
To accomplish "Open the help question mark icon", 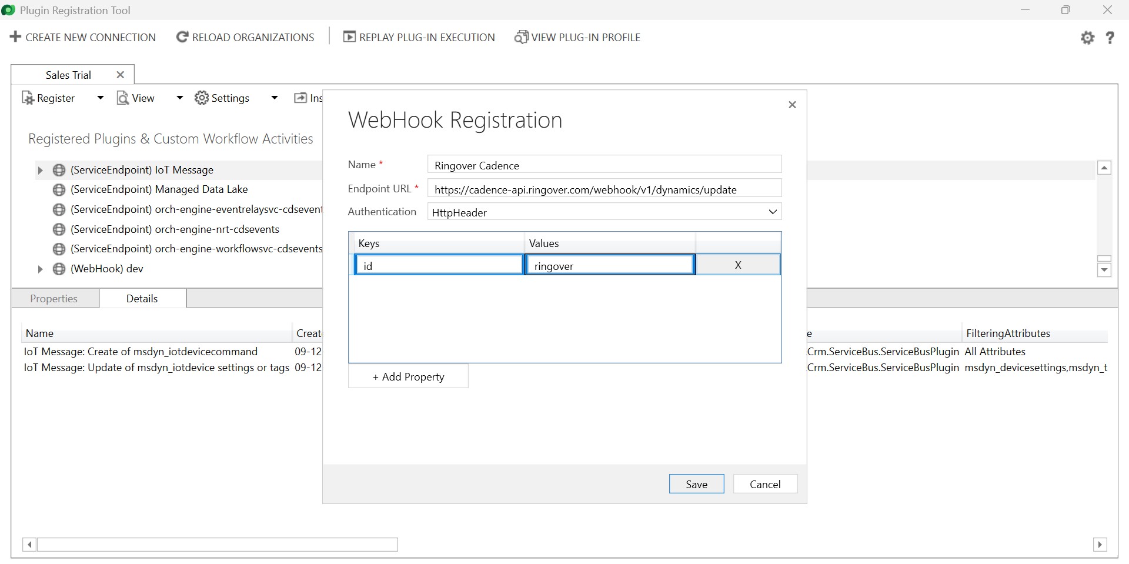I will tap(1110, 38).
